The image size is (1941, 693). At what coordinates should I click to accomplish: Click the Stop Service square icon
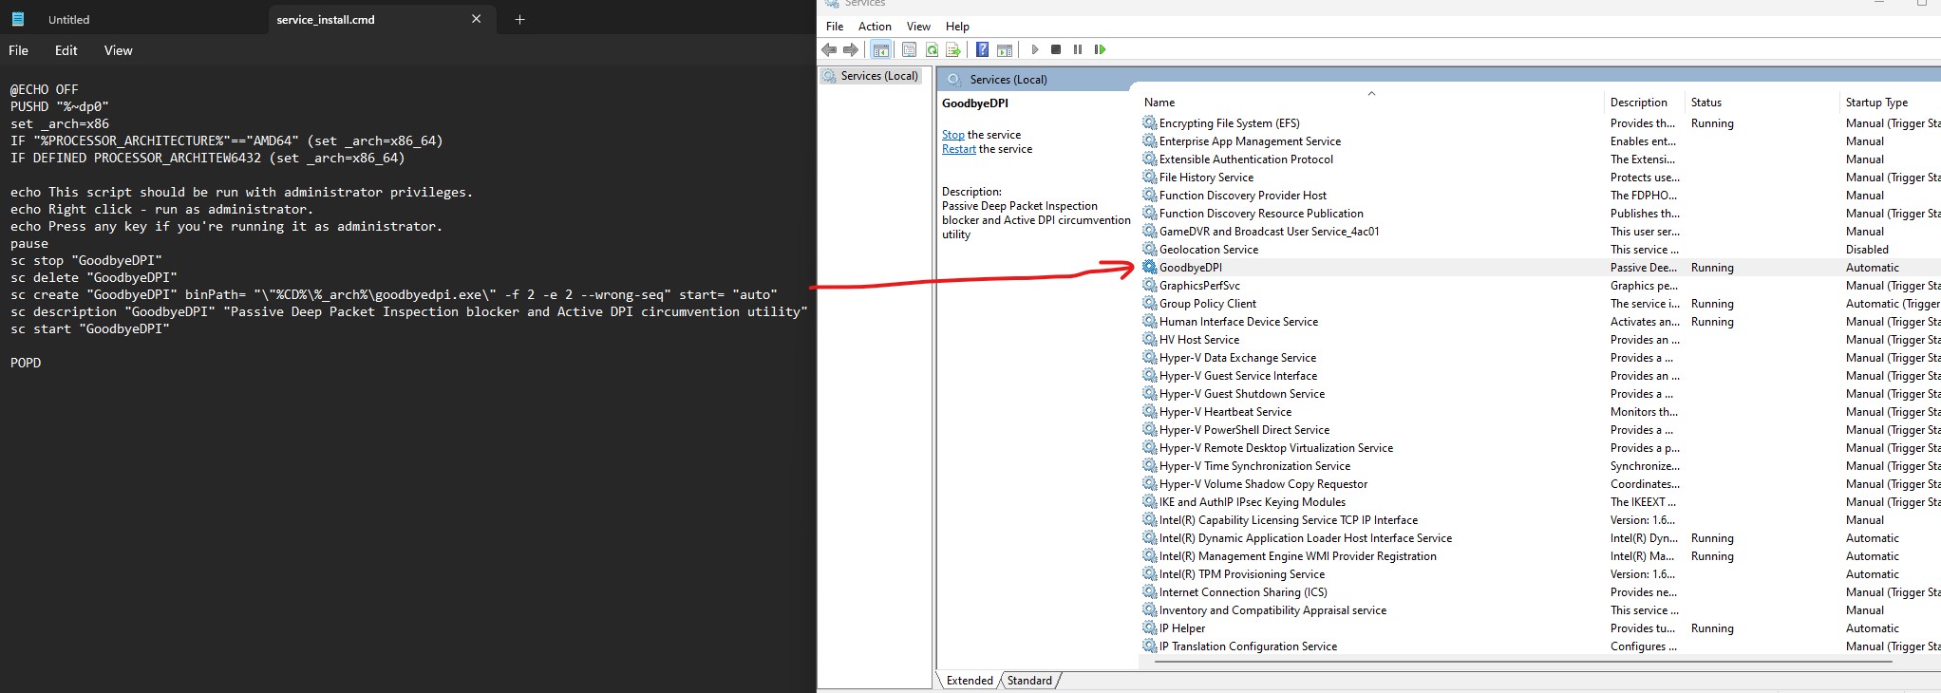point(1056,49)
